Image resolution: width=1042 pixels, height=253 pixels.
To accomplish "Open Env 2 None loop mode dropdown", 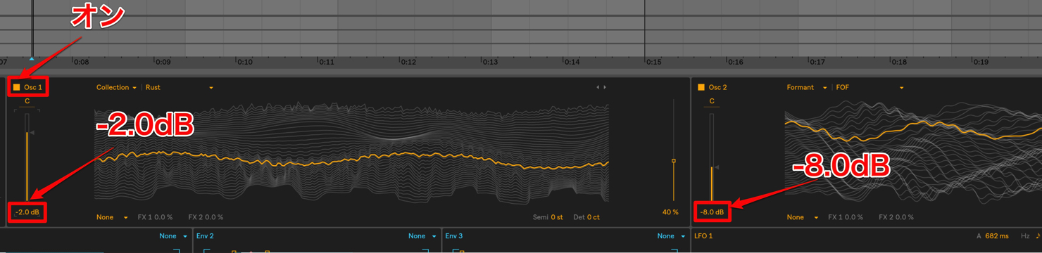I will [x=422, y=236].
